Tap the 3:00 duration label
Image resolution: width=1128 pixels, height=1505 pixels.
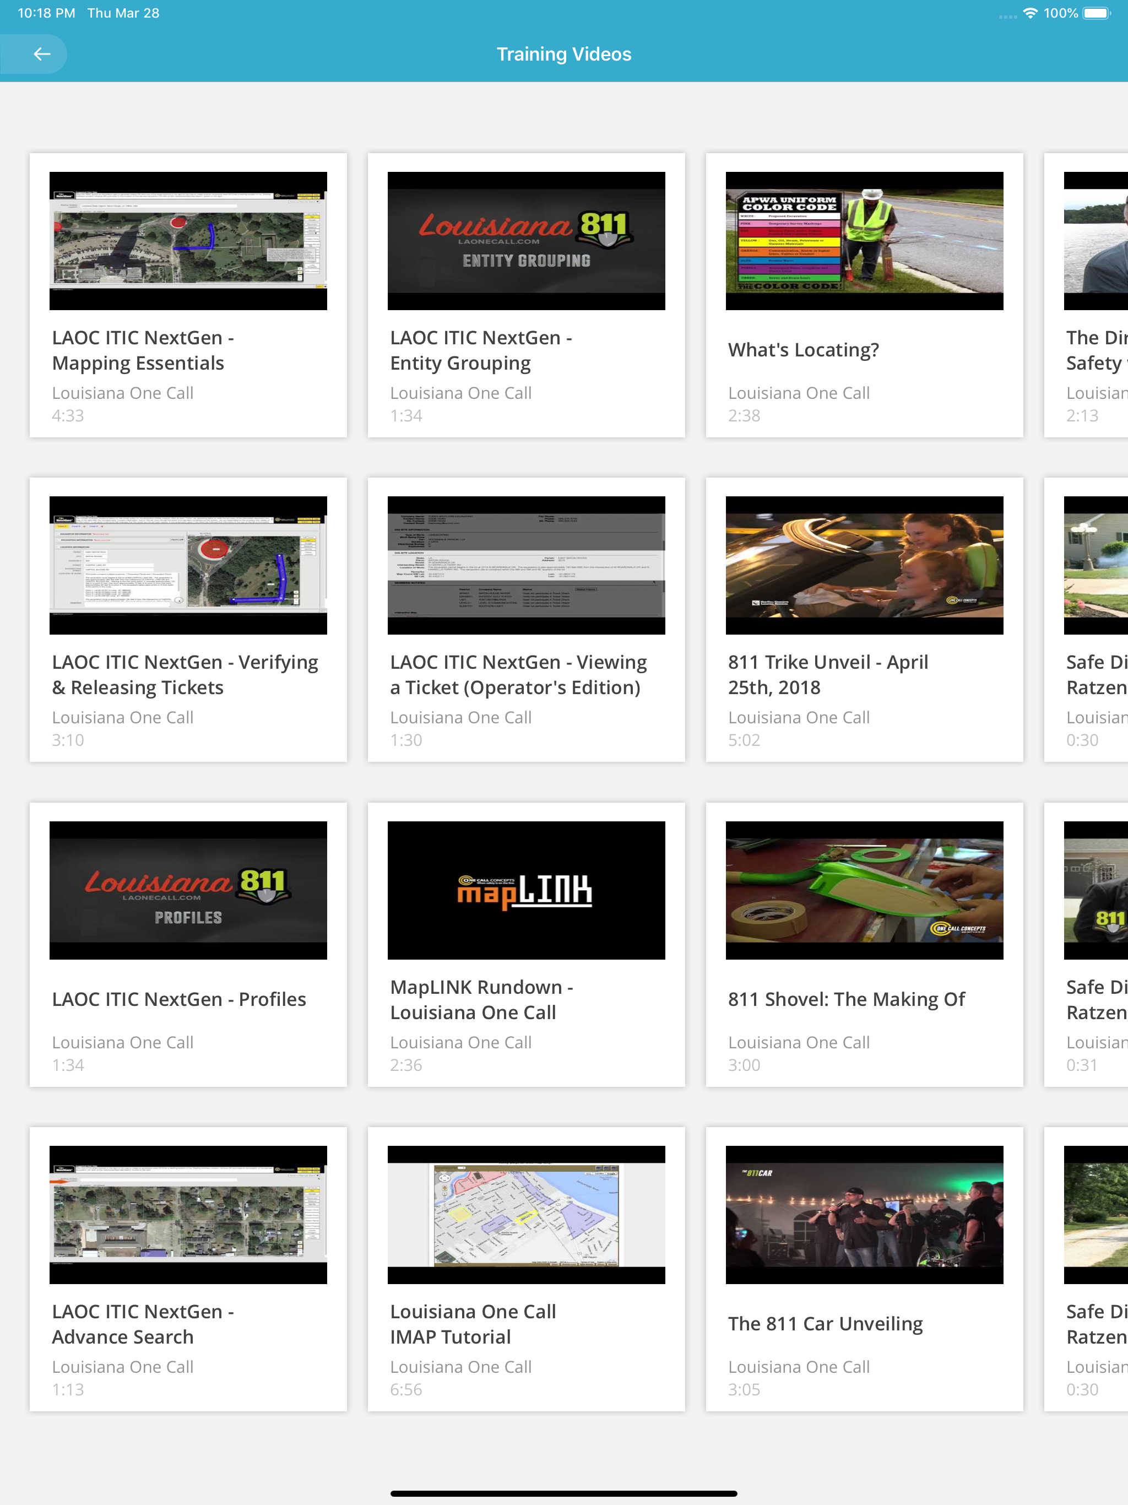[x=744, y=1065]
